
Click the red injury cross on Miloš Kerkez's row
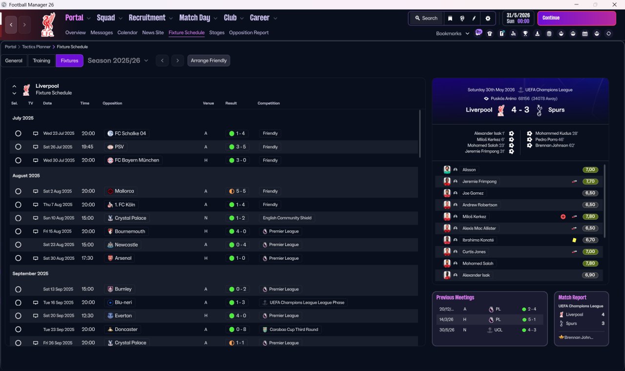point(563,217)
